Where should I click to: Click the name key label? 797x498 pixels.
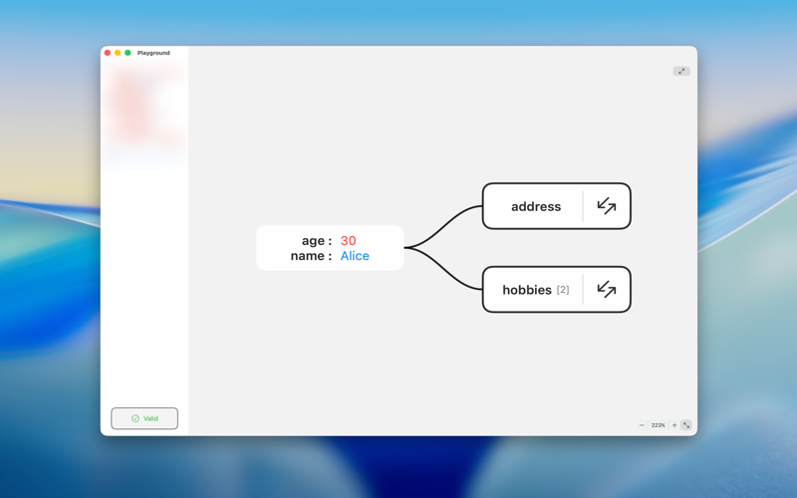tap(310, 256)
